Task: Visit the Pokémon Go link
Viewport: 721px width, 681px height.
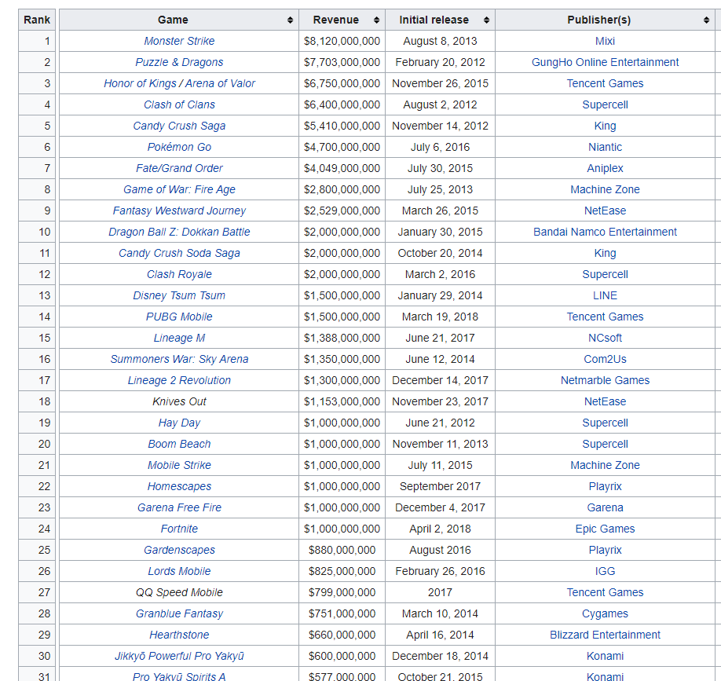Action: click(179, 147)
